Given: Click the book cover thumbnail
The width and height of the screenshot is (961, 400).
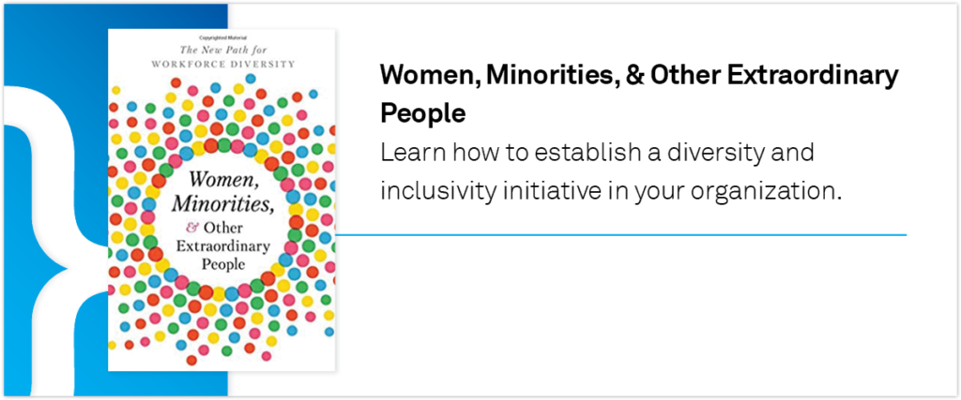Looking at the screenshot, I should [x=221, y=200].
